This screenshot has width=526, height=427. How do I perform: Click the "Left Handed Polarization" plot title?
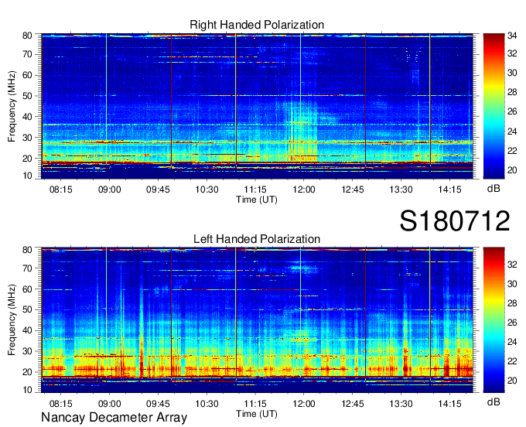coord(257,239)
